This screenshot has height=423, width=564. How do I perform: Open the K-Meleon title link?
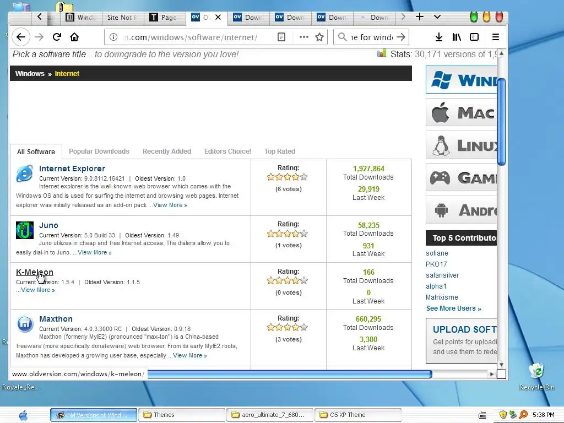point(35,272)
